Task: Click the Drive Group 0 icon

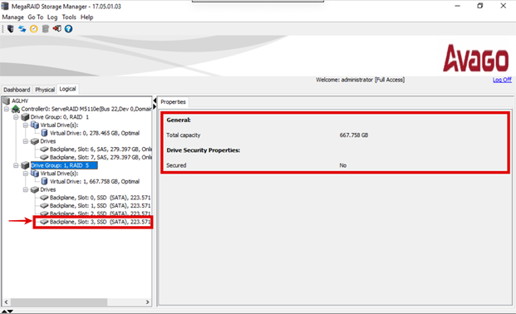Action: [x=25, y=117]
